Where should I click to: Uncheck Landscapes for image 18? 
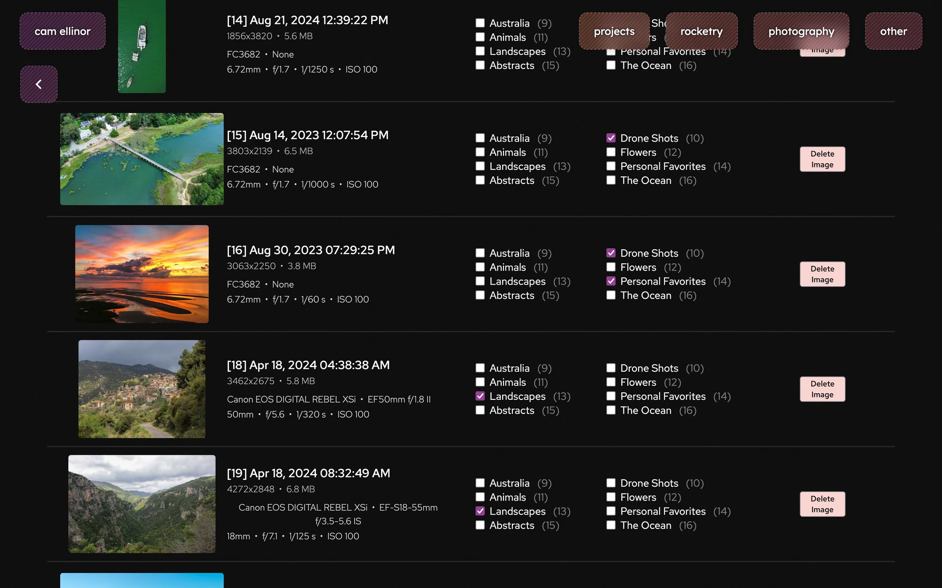pos(480,397)
